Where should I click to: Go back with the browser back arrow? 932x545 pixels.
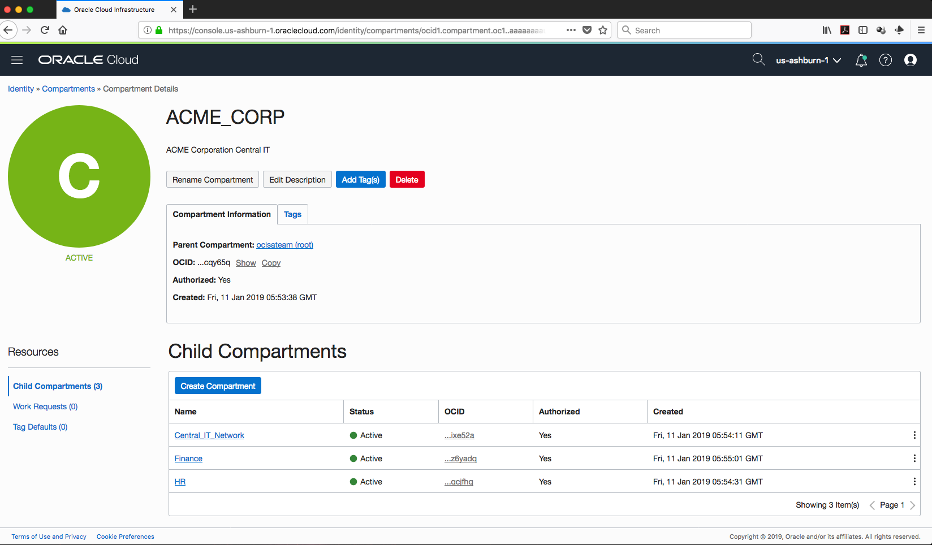(8, 30)
